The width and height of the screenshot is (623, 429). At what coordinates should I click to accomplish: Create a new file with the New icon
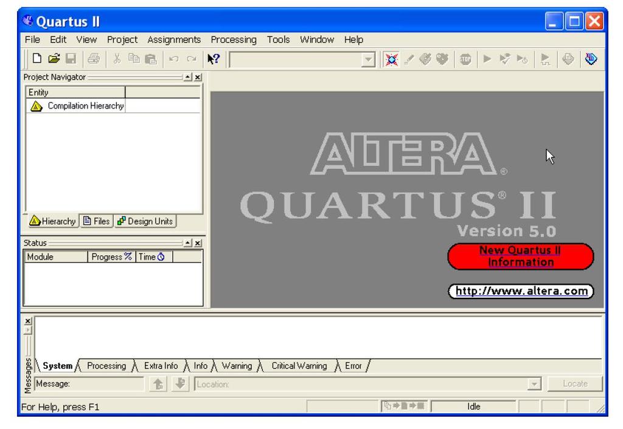coord(37,59)
